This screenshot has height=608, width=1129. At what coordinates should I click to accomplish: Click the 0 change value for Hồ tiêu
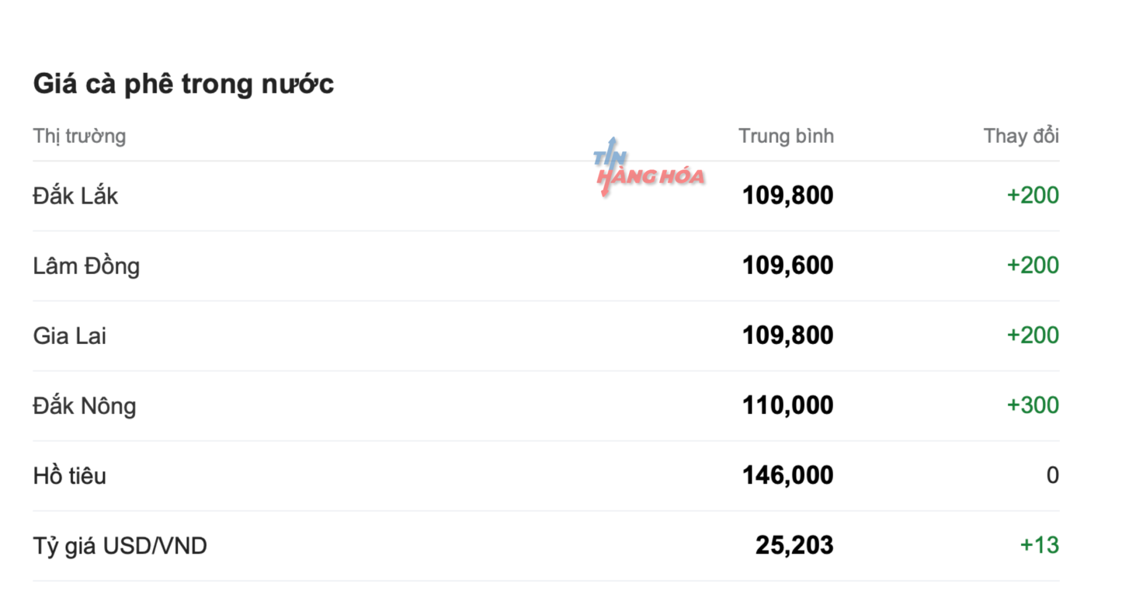[x=1053, y=475]
